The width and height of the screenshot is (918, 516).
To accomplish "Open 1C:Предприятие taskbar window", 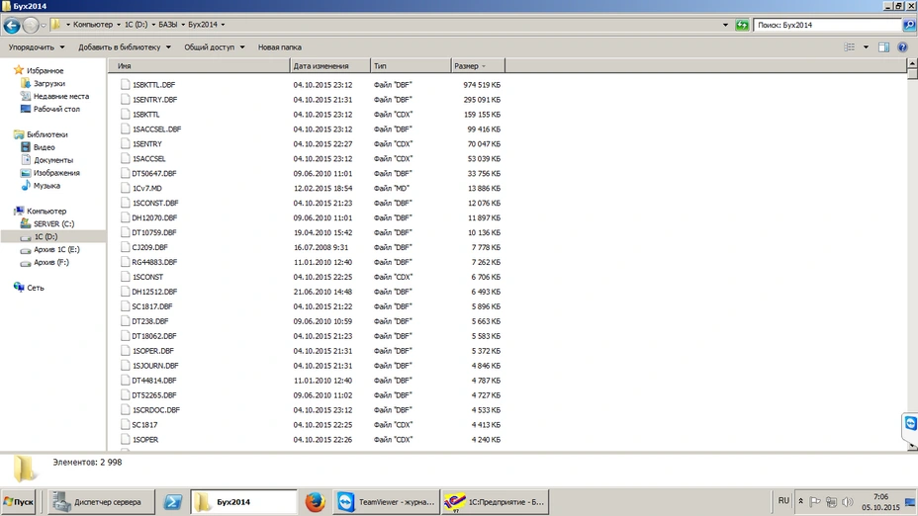I will (495, 502).
